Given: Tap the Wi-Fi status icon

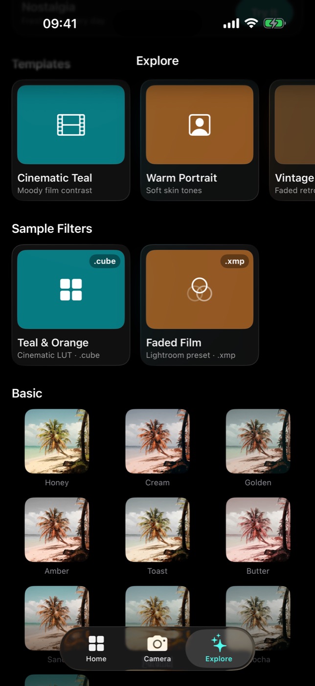Looking at the screenshot, I should (x=251, y=23).
